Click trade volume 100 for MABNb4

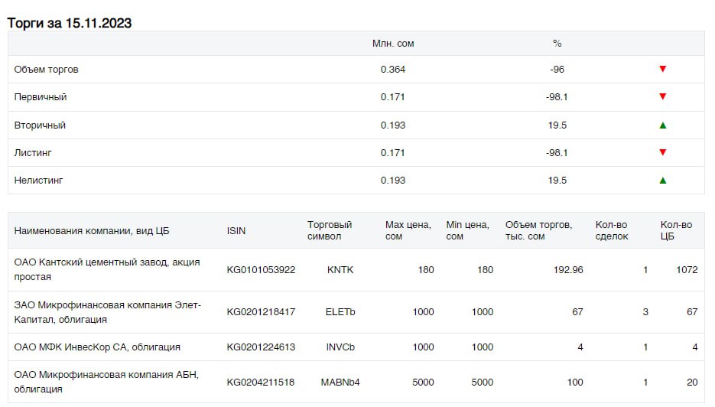coord(575,382)
